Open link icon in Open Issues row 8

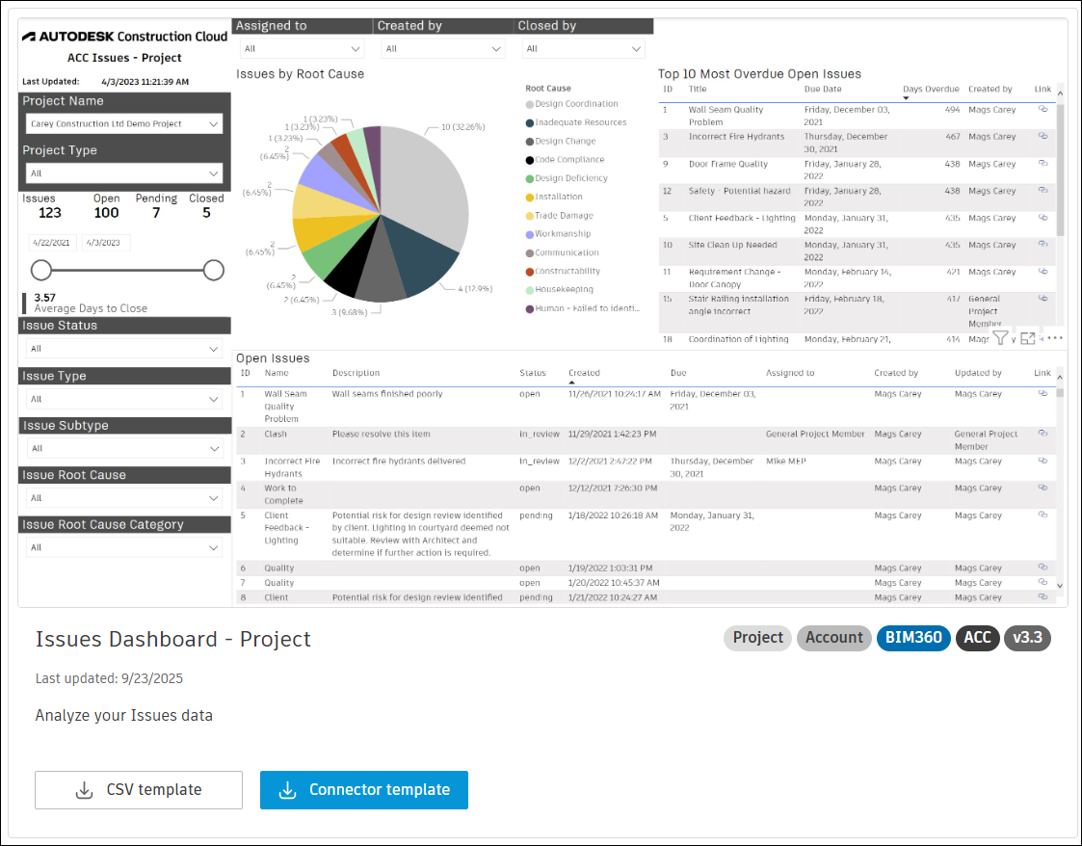click(1042, 596)
